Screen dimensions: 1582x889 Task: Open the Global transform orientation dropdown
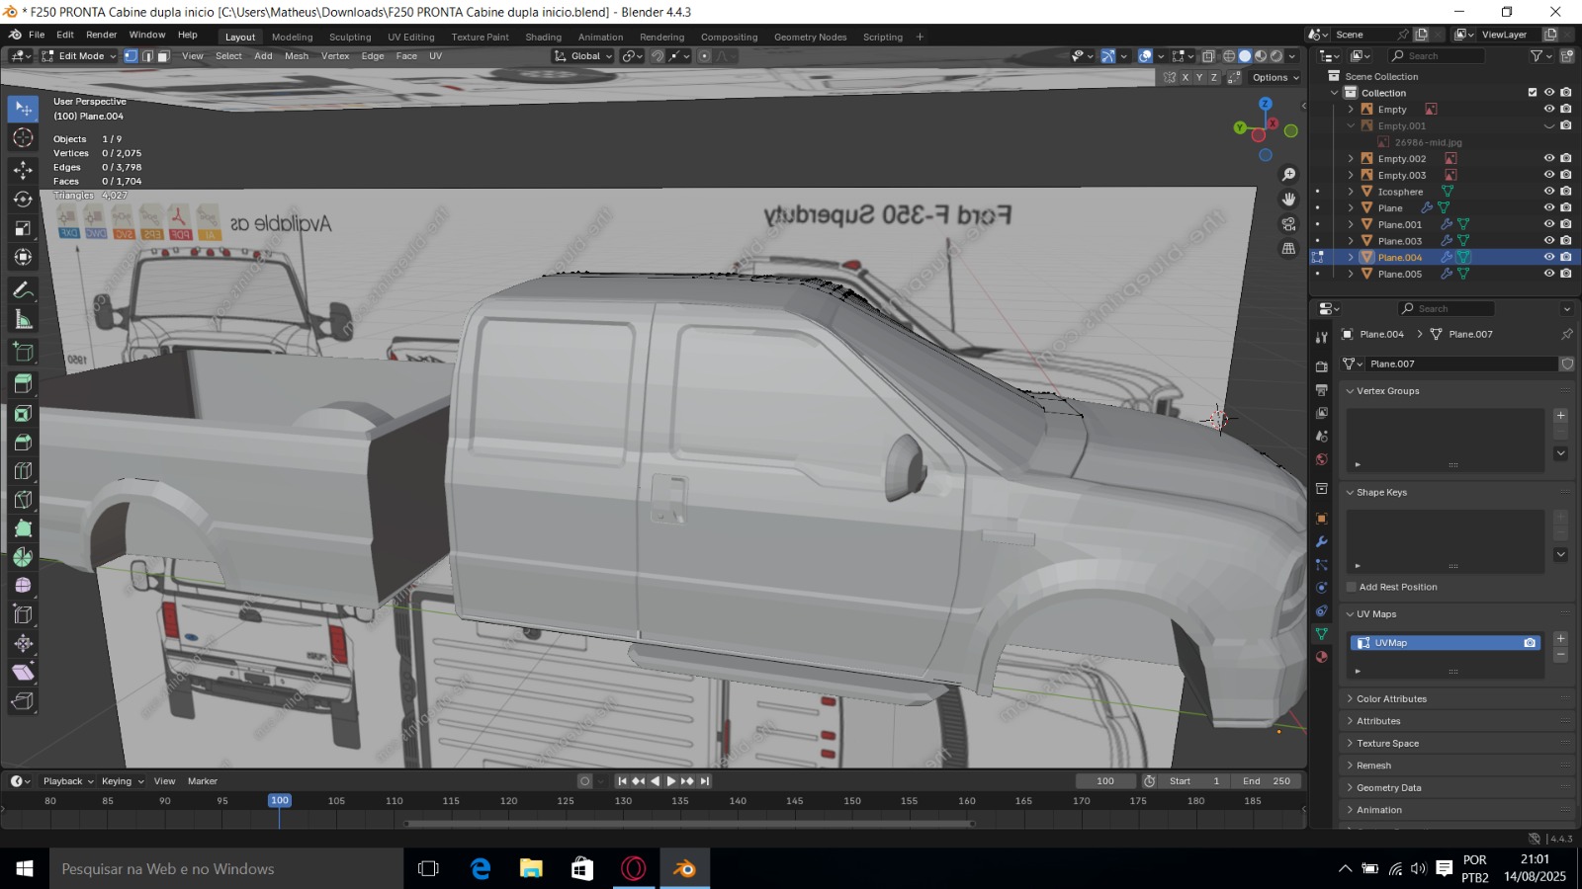pyautogui.click(x=583, y=56)
